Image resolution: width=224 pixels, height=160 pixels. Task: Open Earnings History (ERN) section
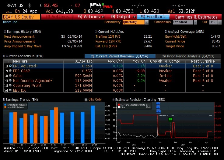tap(23, 32)
